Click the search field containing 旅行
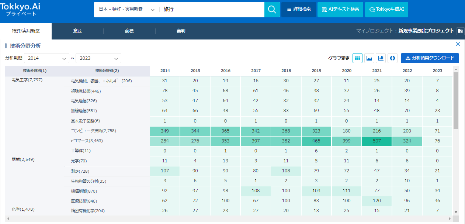Viewport: 465px width, 224px height. point(212,10)
